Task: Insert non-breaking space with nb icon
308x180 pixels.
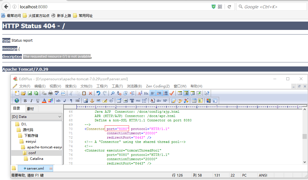Action: click(58, 101)
